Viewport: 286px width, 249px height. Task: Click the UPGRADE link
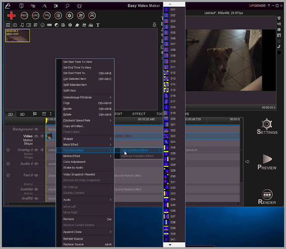[257, 6]
